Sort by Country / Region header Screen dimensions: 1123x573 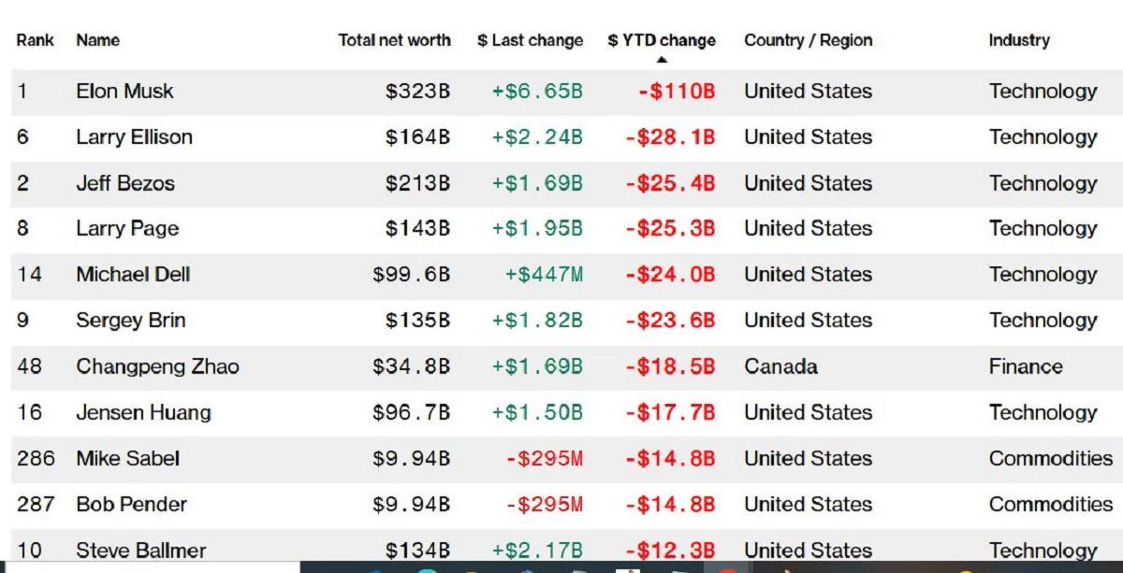[x=808, y=40]
